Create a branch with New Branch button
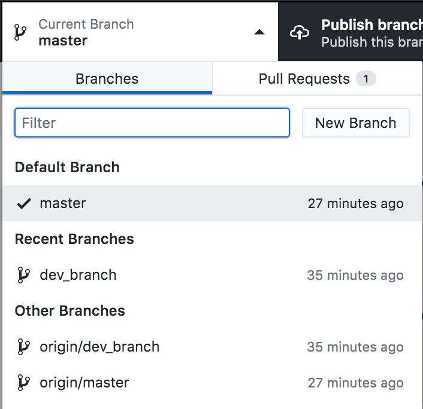423x409 pixels. pyautogui.click(x=355, y=123)
